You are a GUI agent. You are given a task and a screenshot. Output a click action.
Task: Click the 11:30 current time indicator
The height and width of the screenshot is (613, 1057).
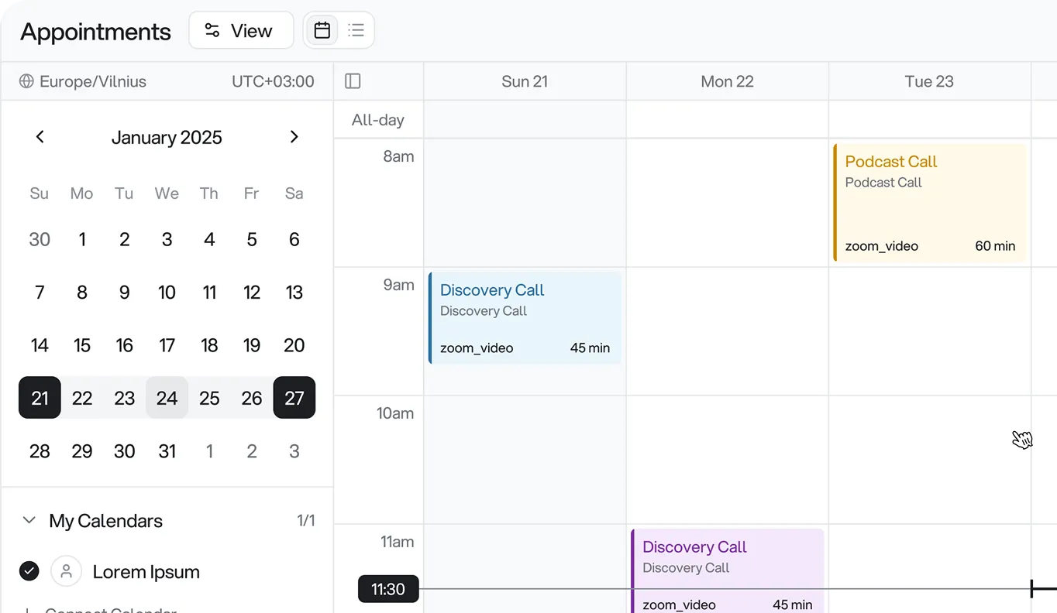pyautogui.click(x=387, y=588)
